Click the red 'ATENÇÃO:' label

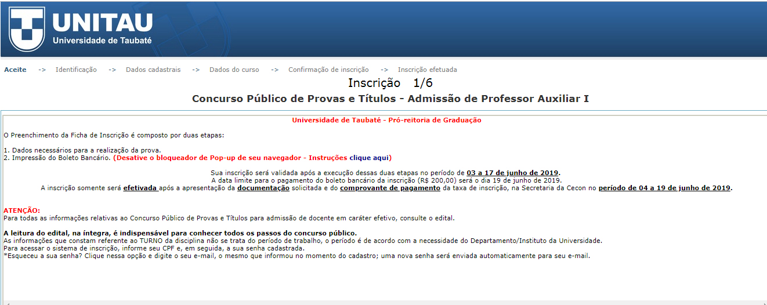pyautogui.click(x=22, y=210)
